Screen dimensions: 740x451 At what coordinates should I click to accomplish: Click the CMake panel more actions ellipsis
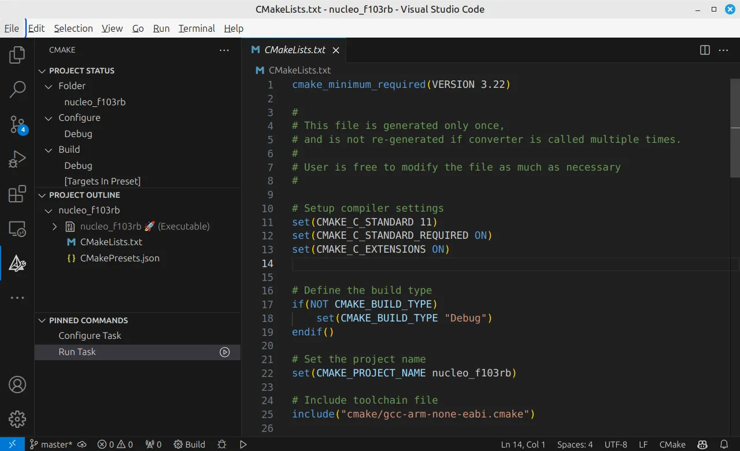(224, 50)
